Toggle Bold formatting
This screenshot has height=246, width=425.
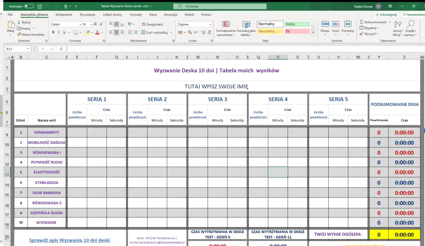click(x=53, y=32)
